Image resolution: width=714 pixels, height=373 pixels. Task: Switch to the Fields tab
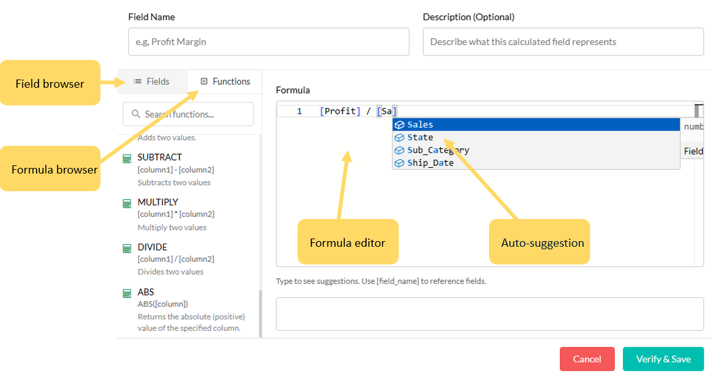[152, 81]
